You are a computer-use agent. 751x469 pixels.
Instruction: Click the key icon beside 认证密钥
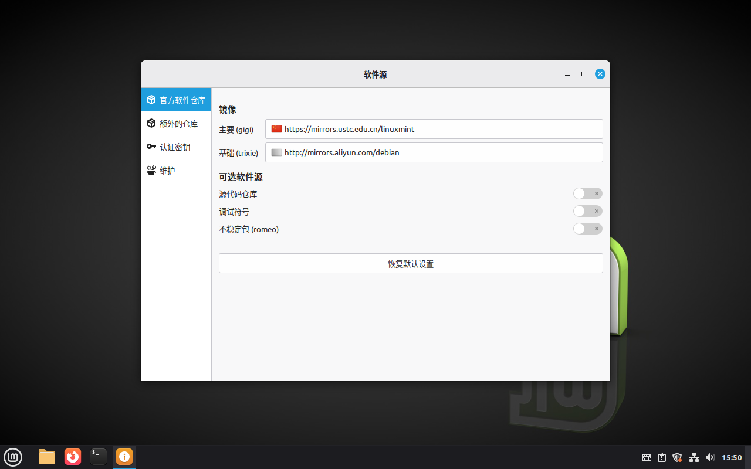tap(151, 147)
